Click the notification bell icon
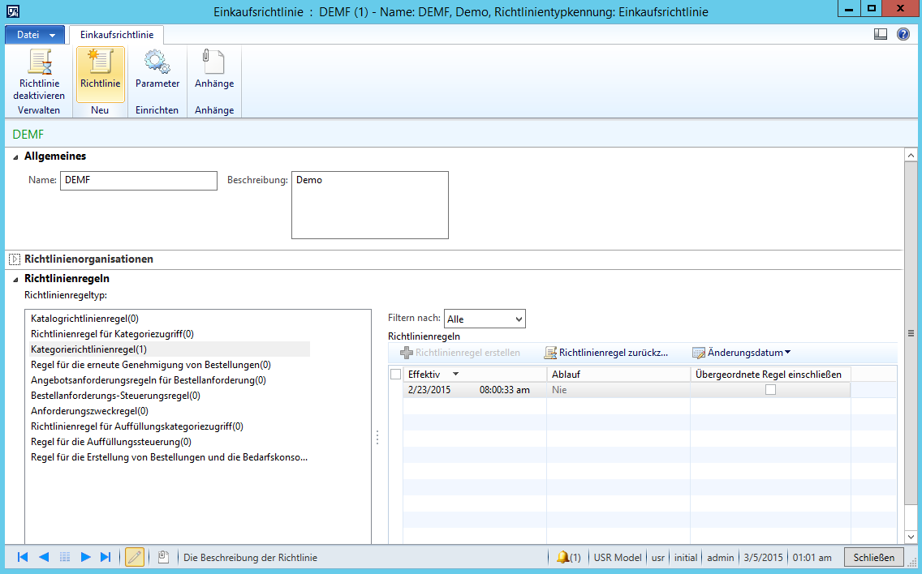This screenshot has width=922, height=574. point(562,557)
